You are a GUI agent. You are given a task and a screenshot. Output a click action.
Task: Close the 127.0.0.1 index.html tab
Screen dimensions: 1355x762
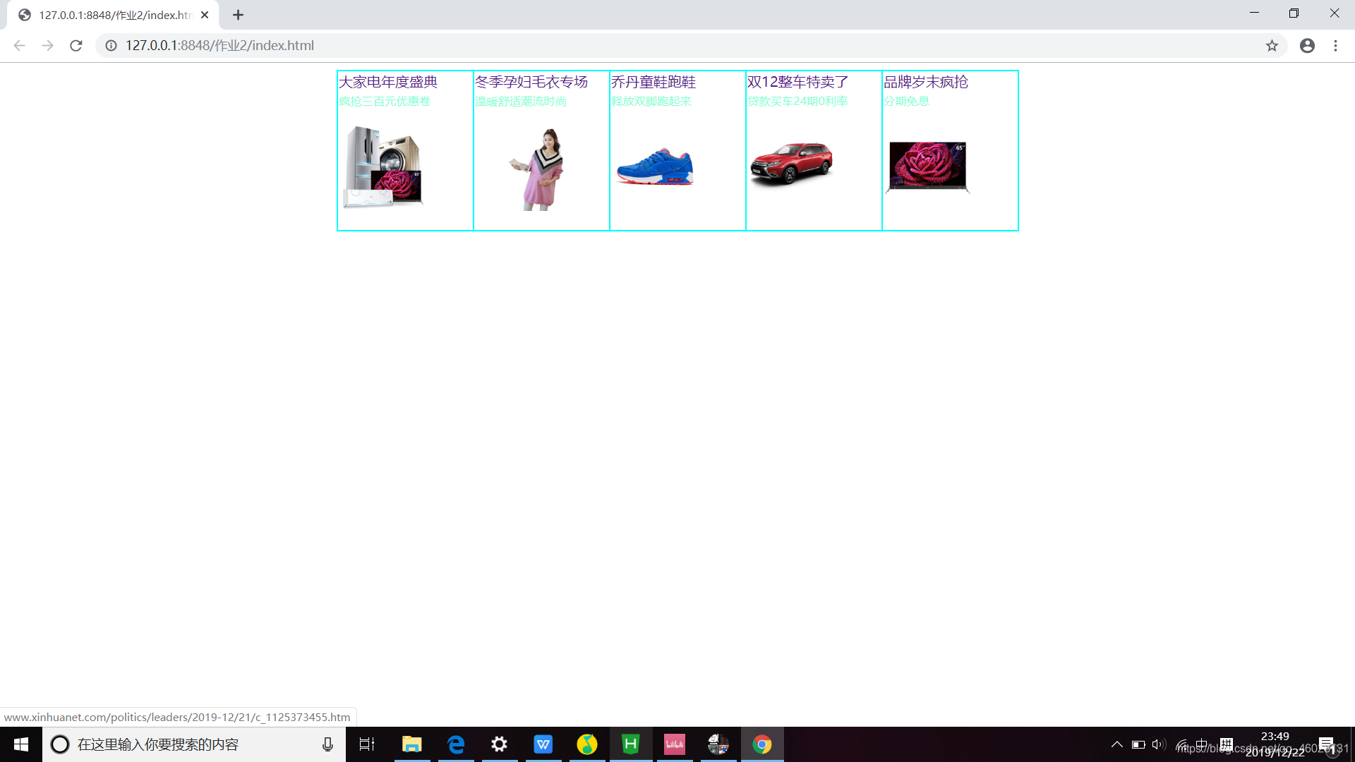(205, 15)
